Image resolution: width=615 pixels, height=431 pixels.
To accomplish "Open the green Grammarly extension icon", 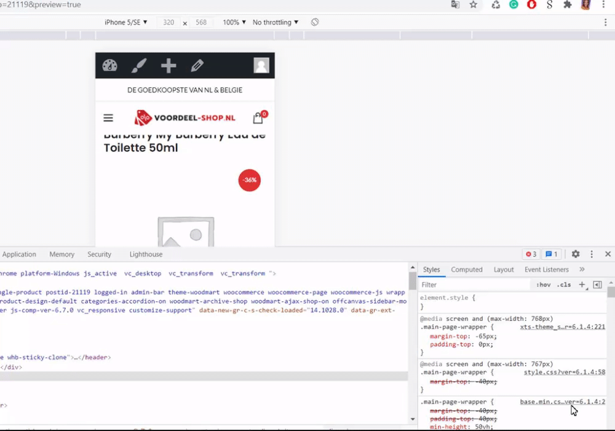I will (514, 5).
